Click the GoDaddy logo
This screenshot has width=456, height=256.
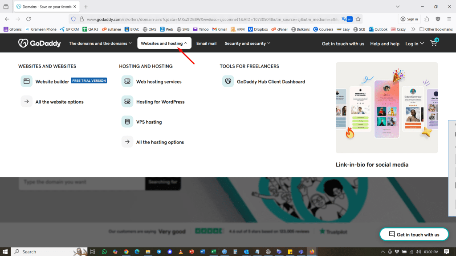point(41,43)
